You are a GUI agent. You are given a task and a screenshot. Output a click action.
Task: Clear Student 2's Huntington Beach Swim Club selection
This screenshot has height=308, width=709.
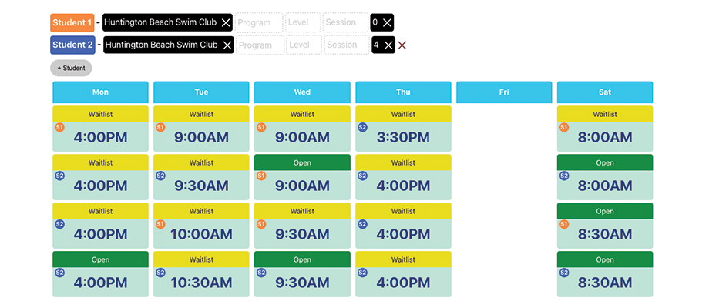(x=227, y=45)
